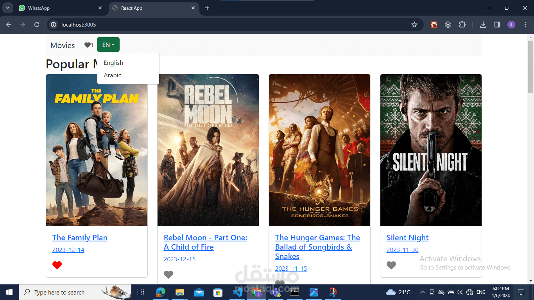Toggle the browser side panel
Viewport: 534px width, 300px height.
point(497,25)
